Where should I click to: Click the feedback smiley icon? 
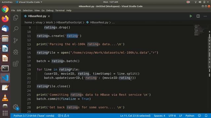coord(199,116)
